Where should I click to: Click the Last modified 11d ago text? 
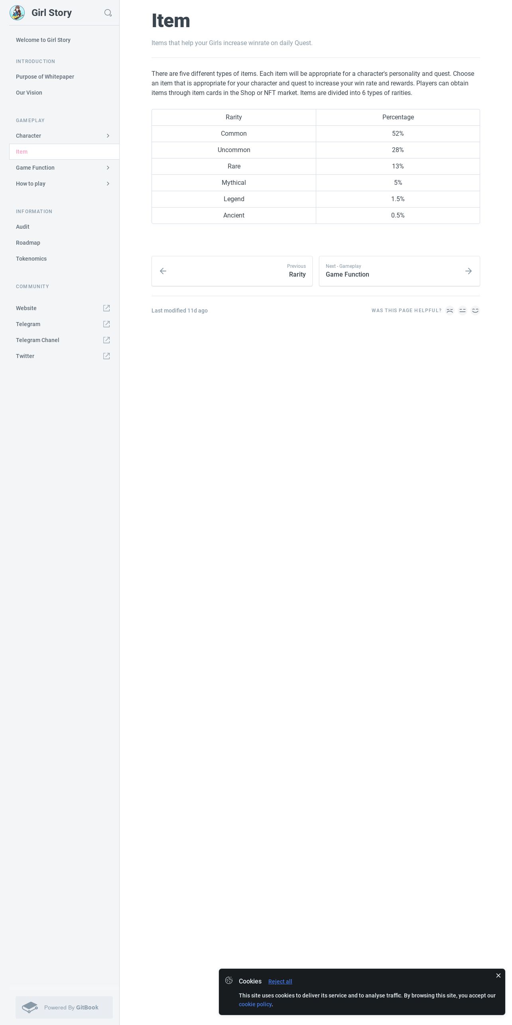pos(179,311)
